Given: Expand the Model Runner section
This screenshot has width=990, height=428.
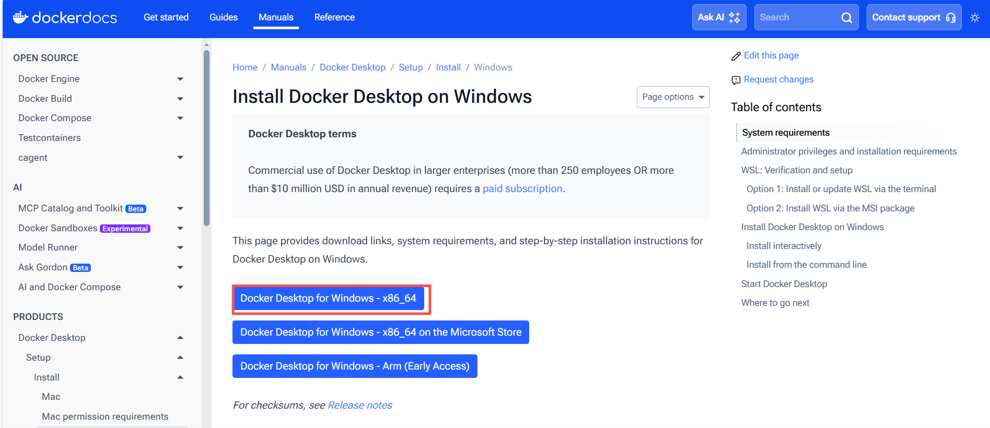Looking at the screenshot, I should [180, 247].
